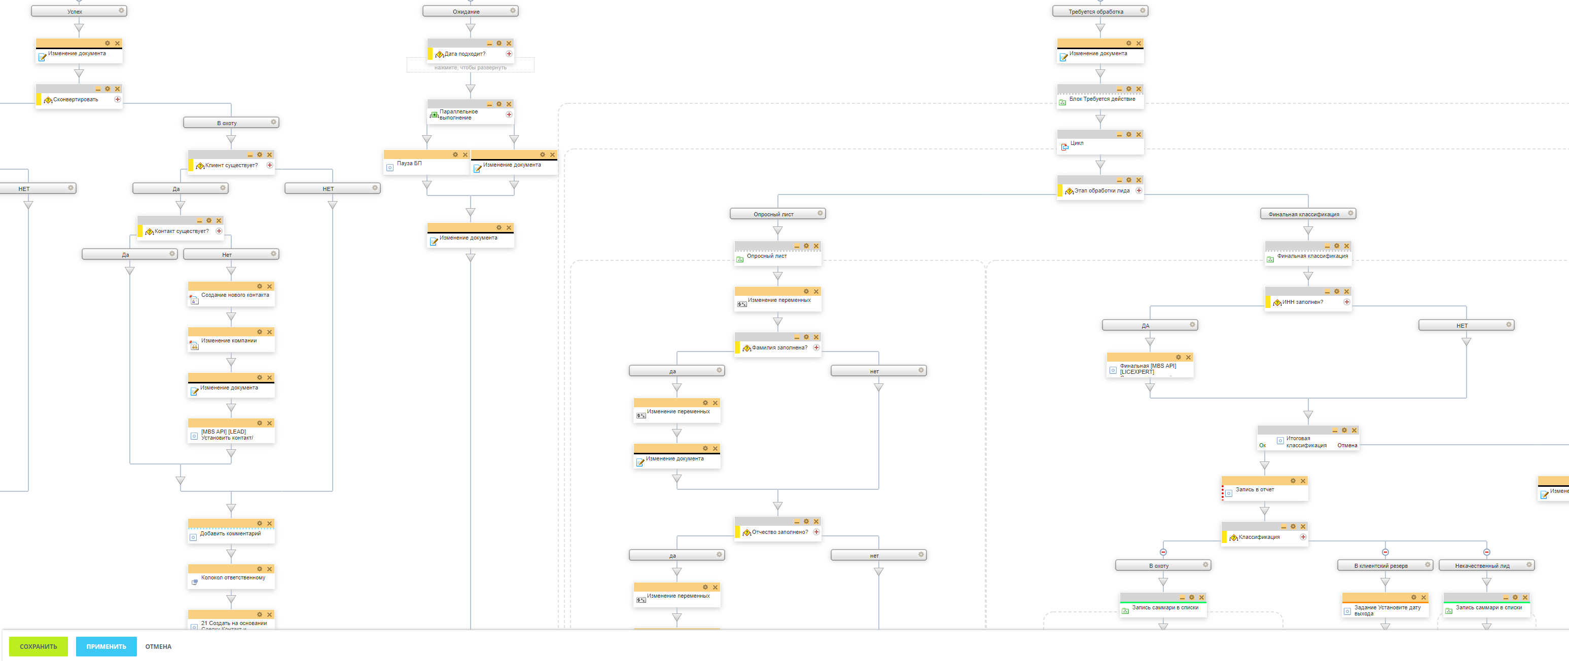Screen dimensions: 1569x661
Task: Add branch to 'Классификация' with plus
Action: tap(1303, 537)
